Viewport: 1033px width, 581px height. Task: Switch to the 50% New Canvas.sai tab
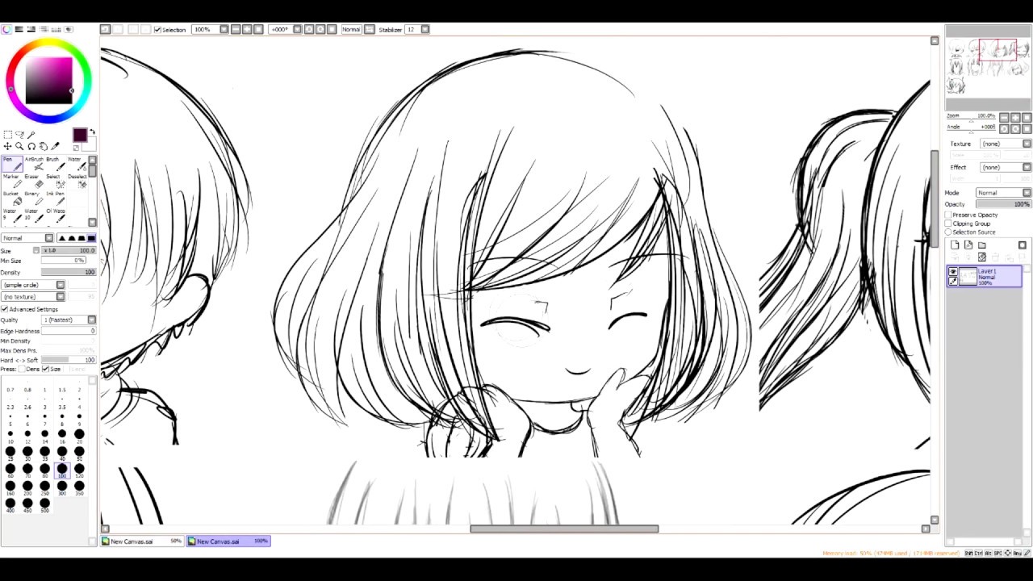(x=141, y=541)
